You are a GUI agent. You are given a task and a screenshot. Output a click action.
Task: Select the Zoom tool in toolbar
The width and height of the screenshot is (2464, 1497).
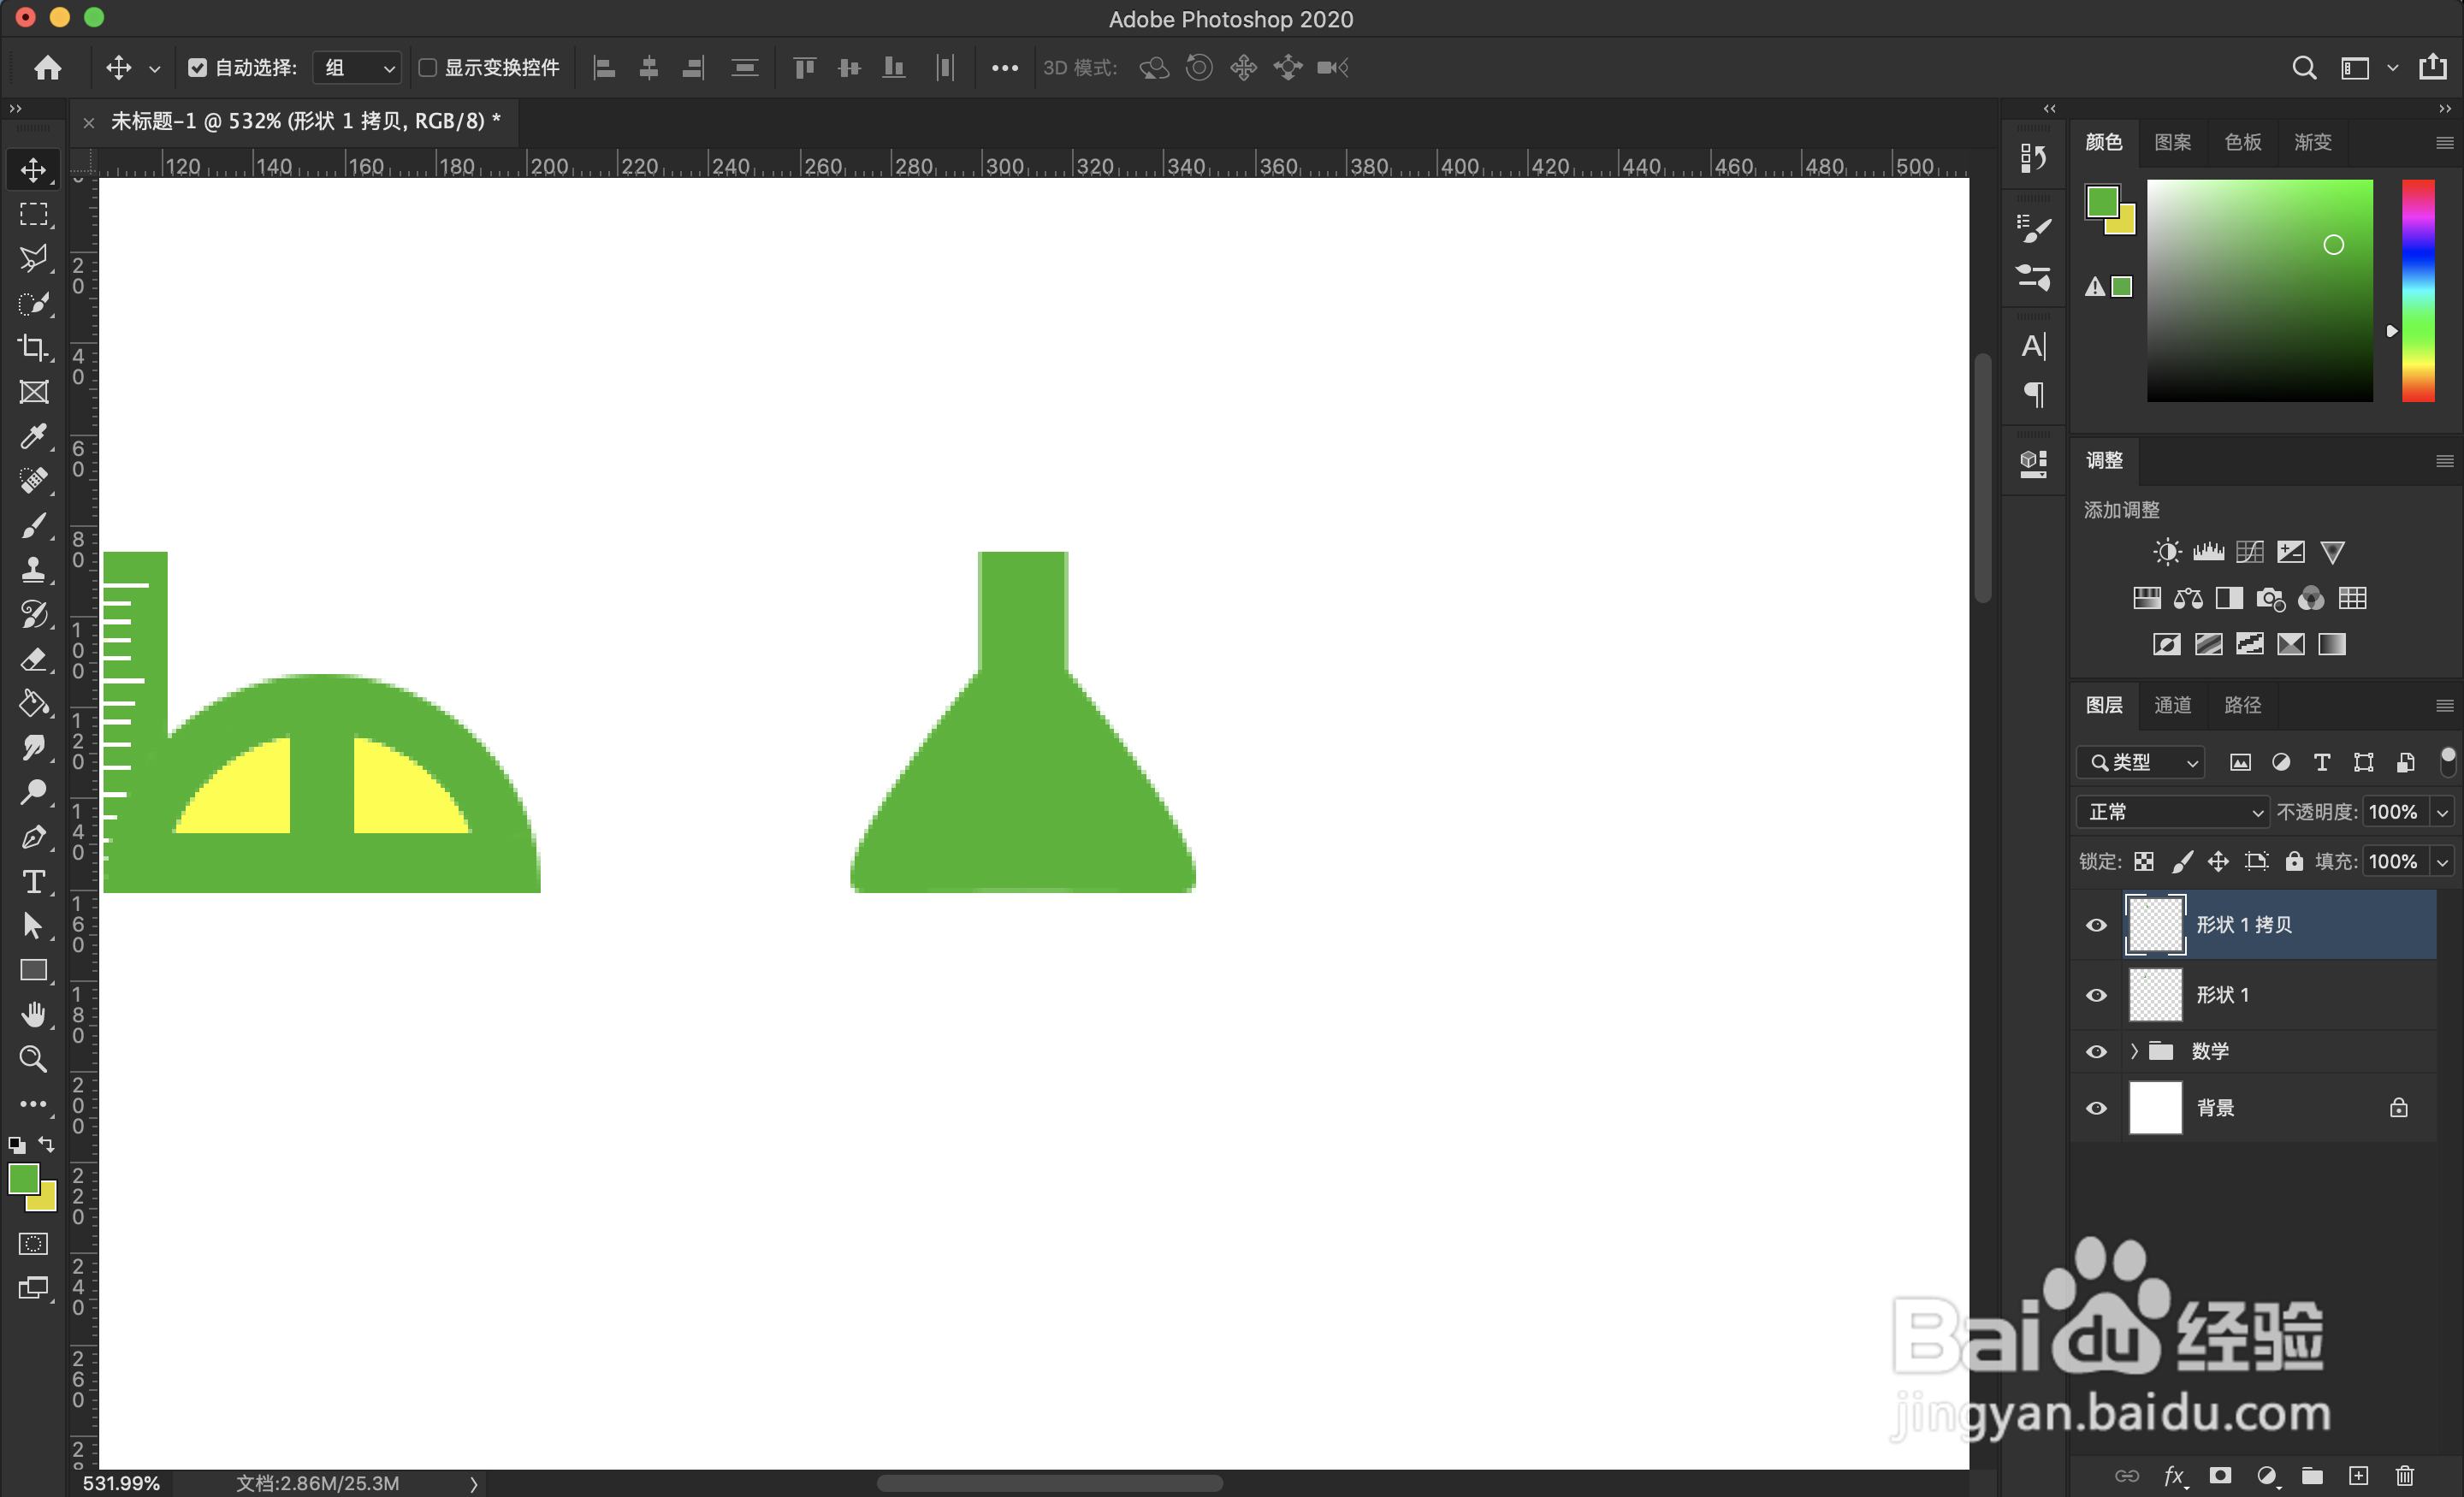click(33, 1059)
